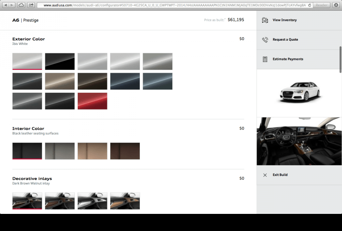Click the Estimate Payments calculator icon

265,59
